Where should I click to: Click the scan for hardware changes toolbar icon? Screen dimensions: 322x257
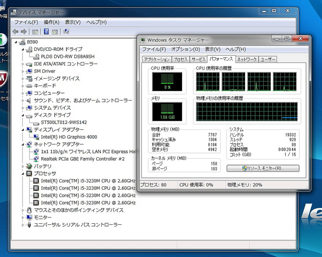coord(66,32)
